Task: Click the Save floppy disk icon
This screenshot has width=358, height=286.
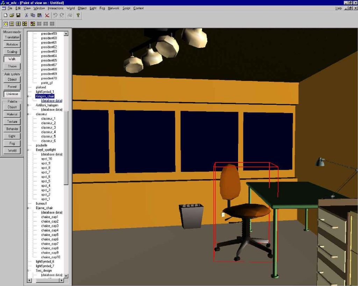Action: tap(18, 15)
